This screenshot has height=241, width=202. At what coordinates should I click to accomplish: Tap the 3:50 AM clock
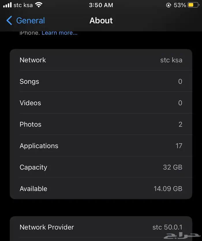[x=101, y=5]
